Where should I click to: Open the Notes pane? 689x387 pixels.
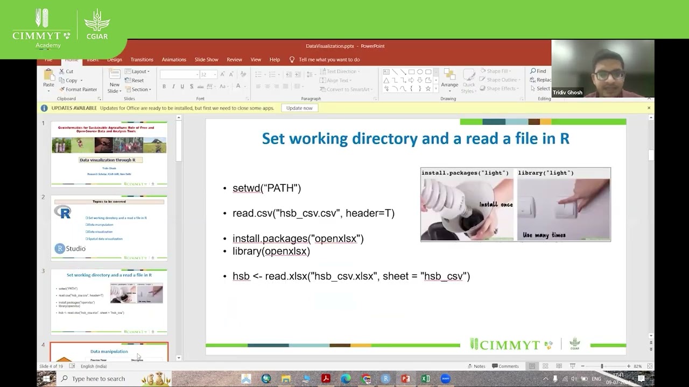476,366
